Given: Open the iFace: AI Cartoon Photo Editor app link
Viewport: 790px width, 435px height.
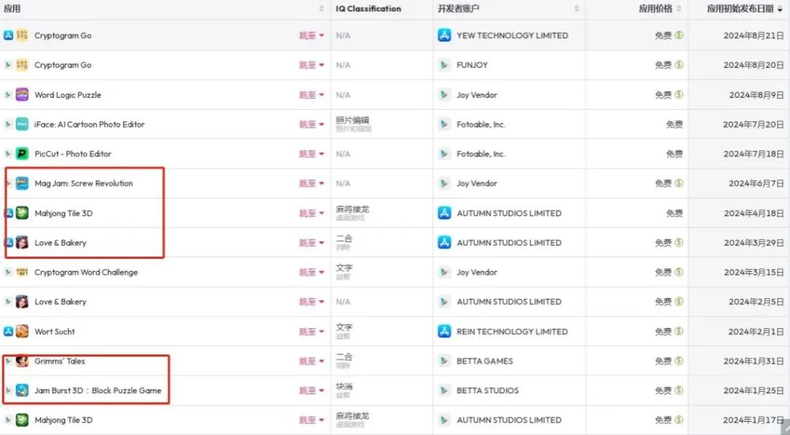Looking at the screenshot, I should point(90,124).
